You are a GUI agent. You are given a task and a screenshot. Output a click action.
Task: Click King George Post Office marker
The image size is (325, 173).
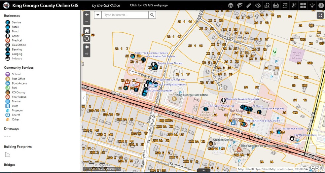click(174, 99)
